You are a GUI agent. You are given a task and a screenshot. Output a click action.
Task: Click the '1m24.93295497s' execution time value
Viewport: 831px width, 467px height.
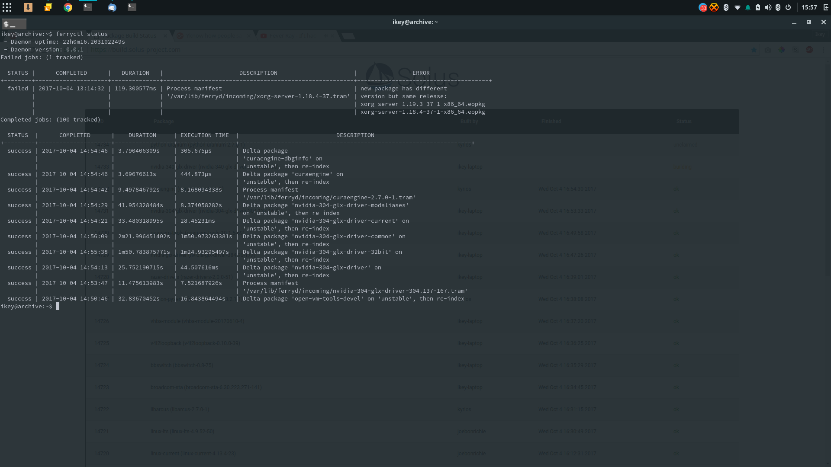205,252
